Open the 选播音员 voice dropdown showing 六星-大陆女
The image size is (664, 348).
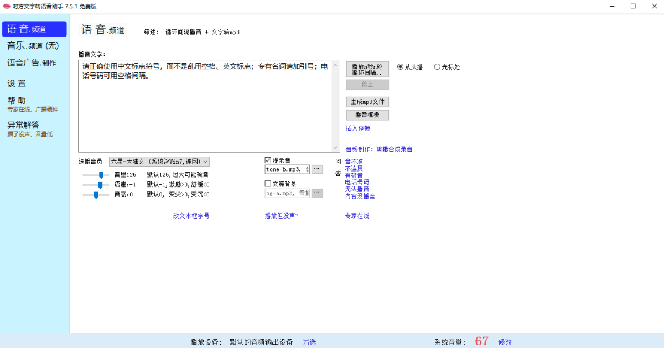point(158,161)
